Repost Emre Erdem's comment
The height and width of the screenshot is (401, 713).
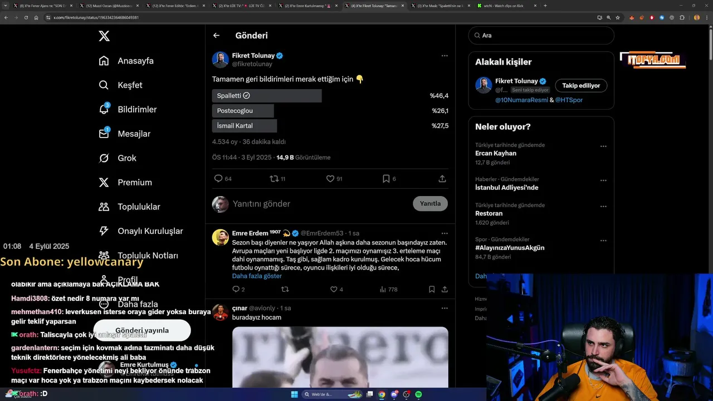coord(285,290)
